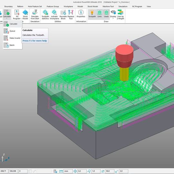Click the XYZ axis triad

tap(5, 158)
